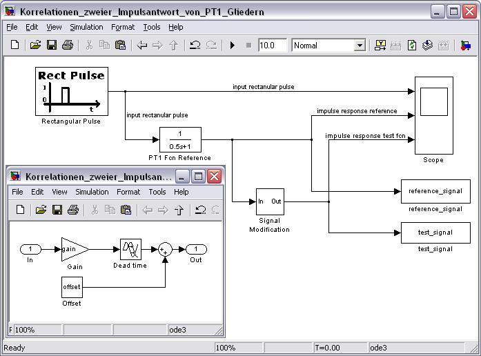The image size is (481, 356).
Task: Click the Save icon in subsystem window
Action: [x=57, y=210]
